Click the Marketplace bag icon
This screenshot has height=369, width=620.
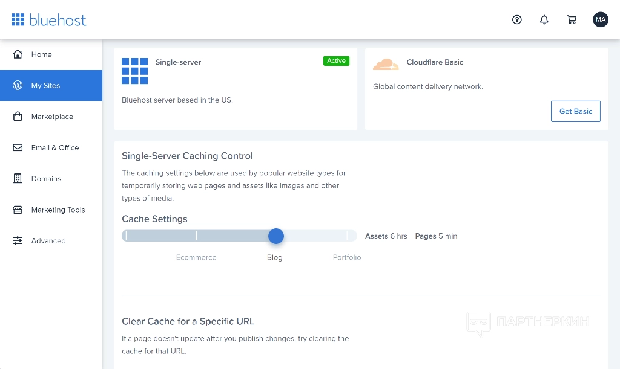pyautogui.click(x=18, y=117)
